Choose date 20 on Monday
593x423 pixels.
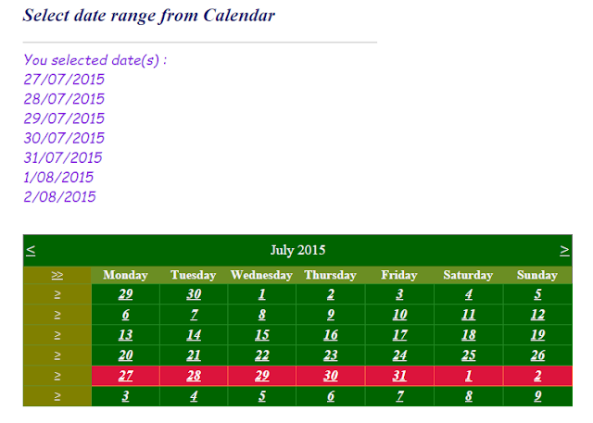126,355
